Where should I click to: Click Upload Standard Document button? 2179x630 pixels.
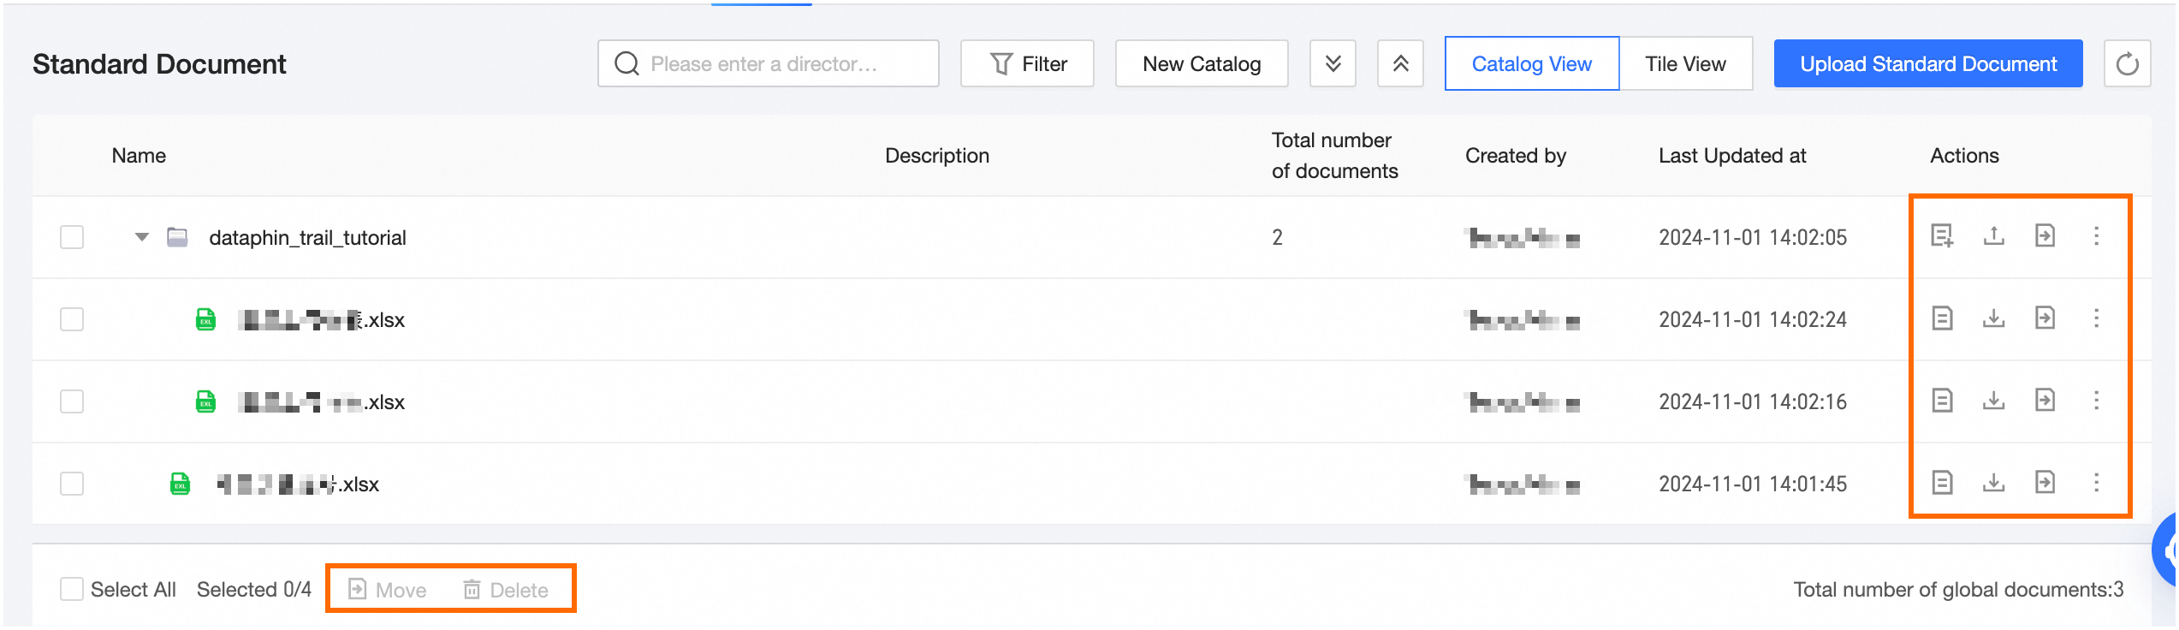(x=1927, y=64)
